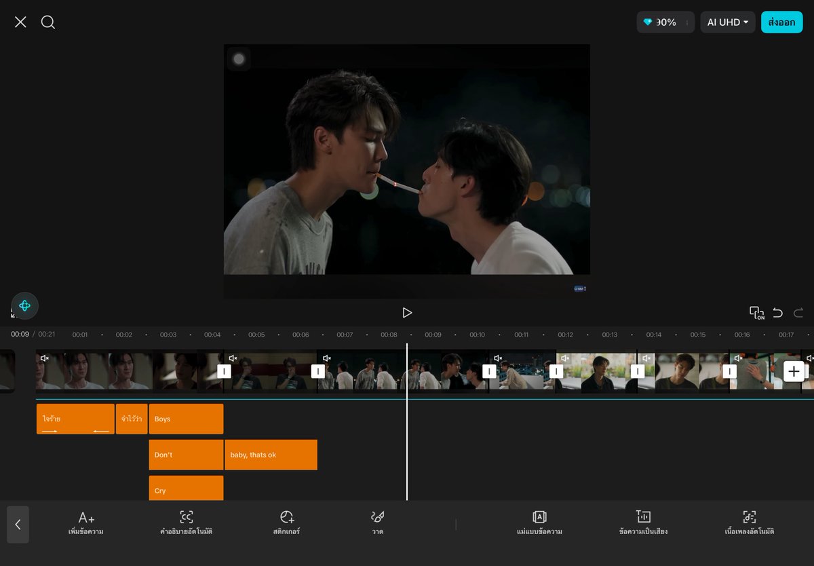This screenshot has width=814, height=566.
Task: Toggle mute icon on the clip starting near 00:10
Action: pyautogui.click(x=498, y=358)
